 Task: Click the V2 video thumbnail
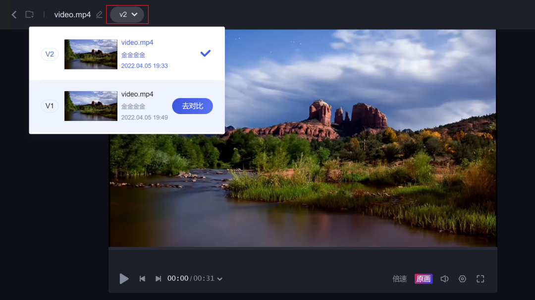click(x=91, y=54)
